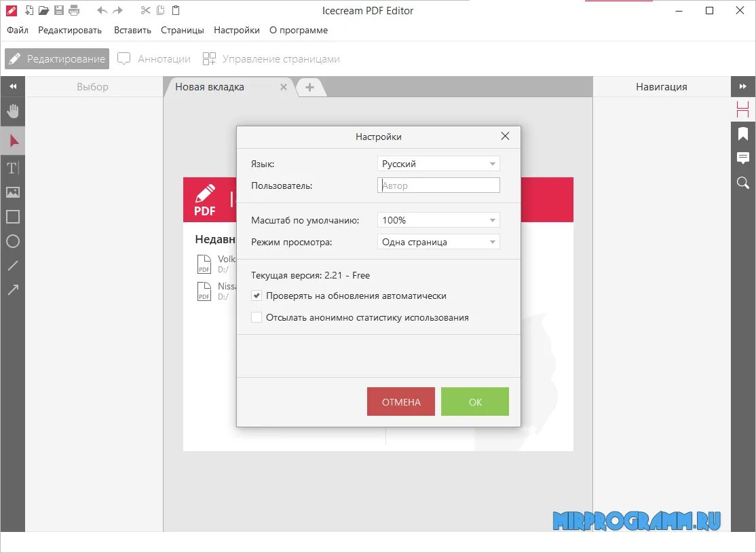Collapse the left panel with double arrows
756x553 pixels.
click(13, 86)
